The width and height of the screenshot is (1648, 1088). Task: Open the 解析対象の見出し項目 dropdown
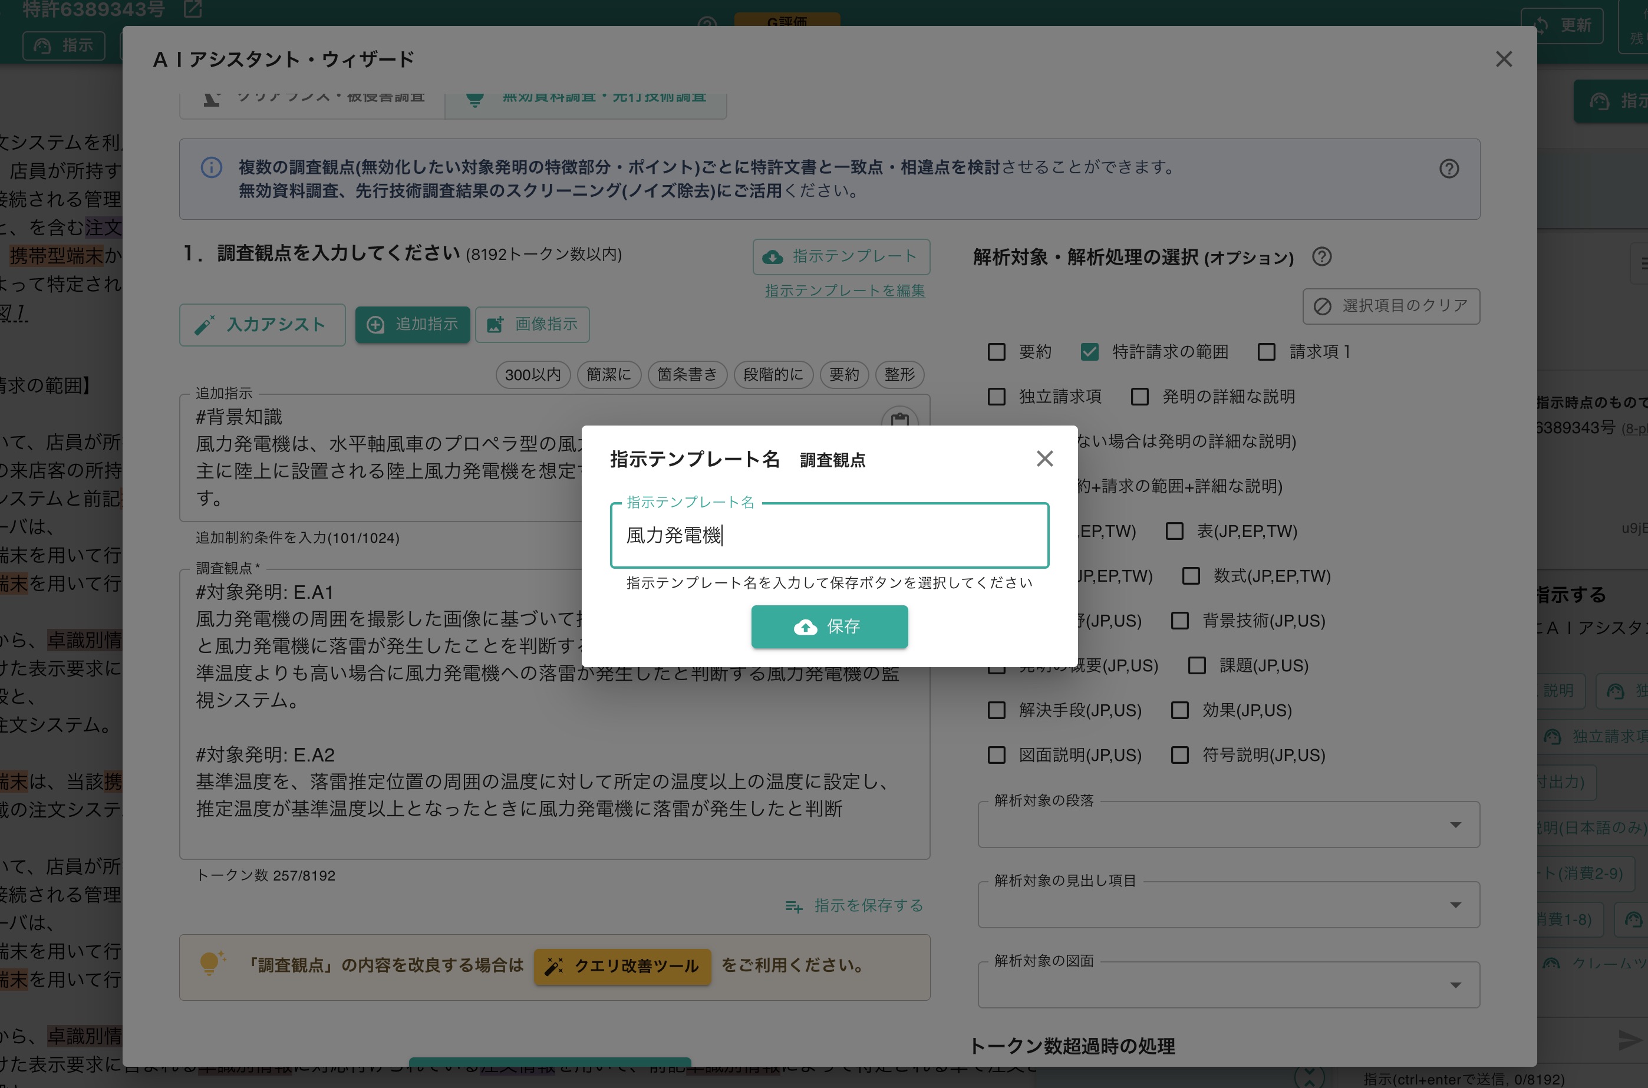pos(1228,905)
